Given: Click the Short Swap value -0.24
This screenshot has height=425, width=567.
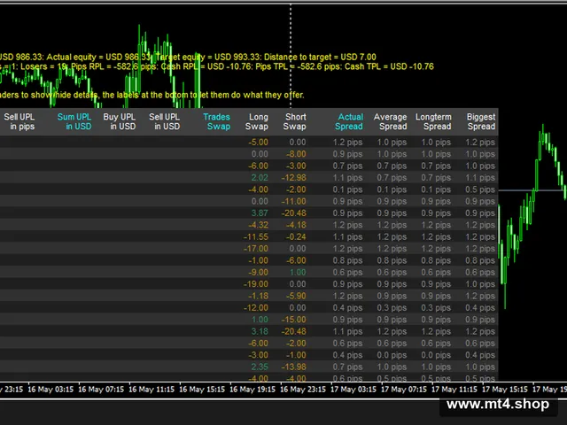Looking at the screenshot, I should pos(296,237).
